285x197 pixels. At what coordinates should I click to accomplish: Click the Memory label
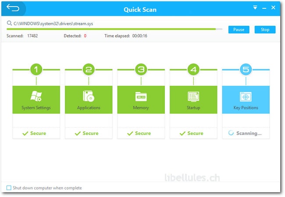(141, 108)
